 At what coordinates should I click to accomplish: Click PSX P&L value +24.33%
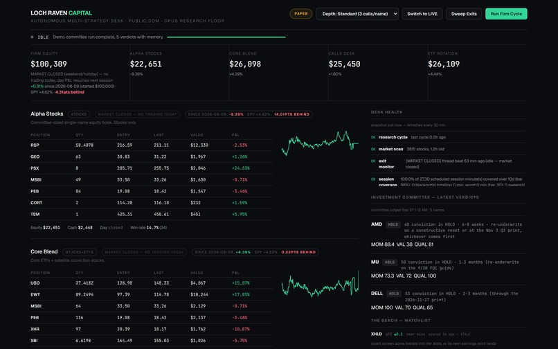coord(240,168)
